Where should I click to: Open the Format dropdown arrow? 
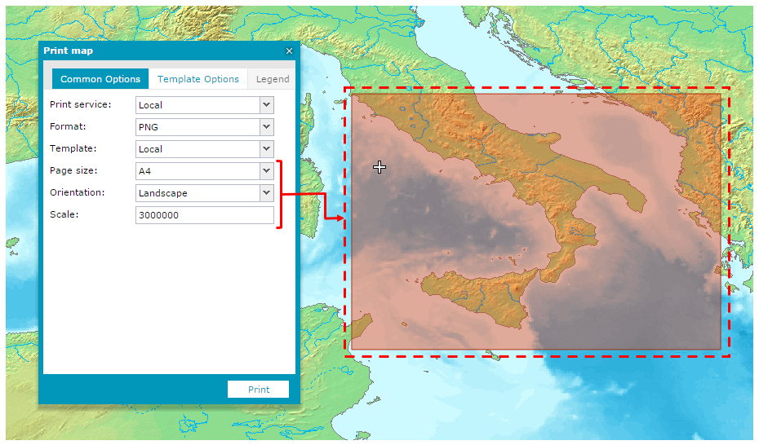point(266,127)
